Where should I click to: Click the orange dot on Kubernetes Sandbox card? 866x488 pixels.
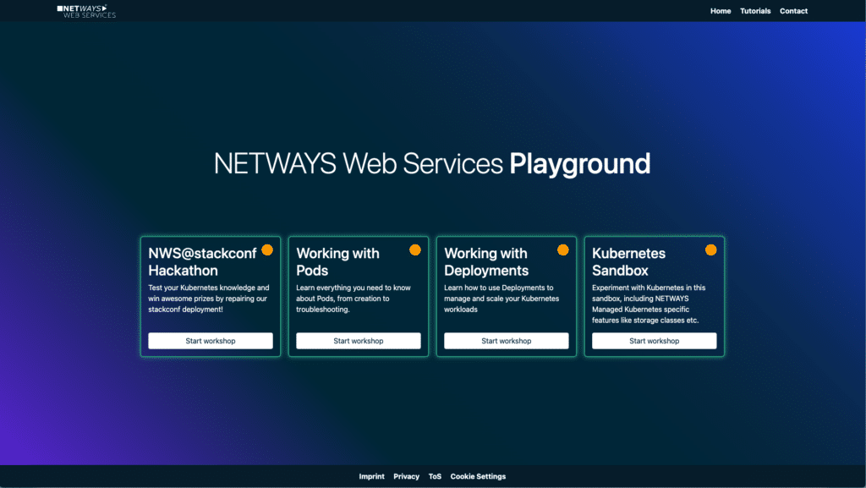pos(711,249)
